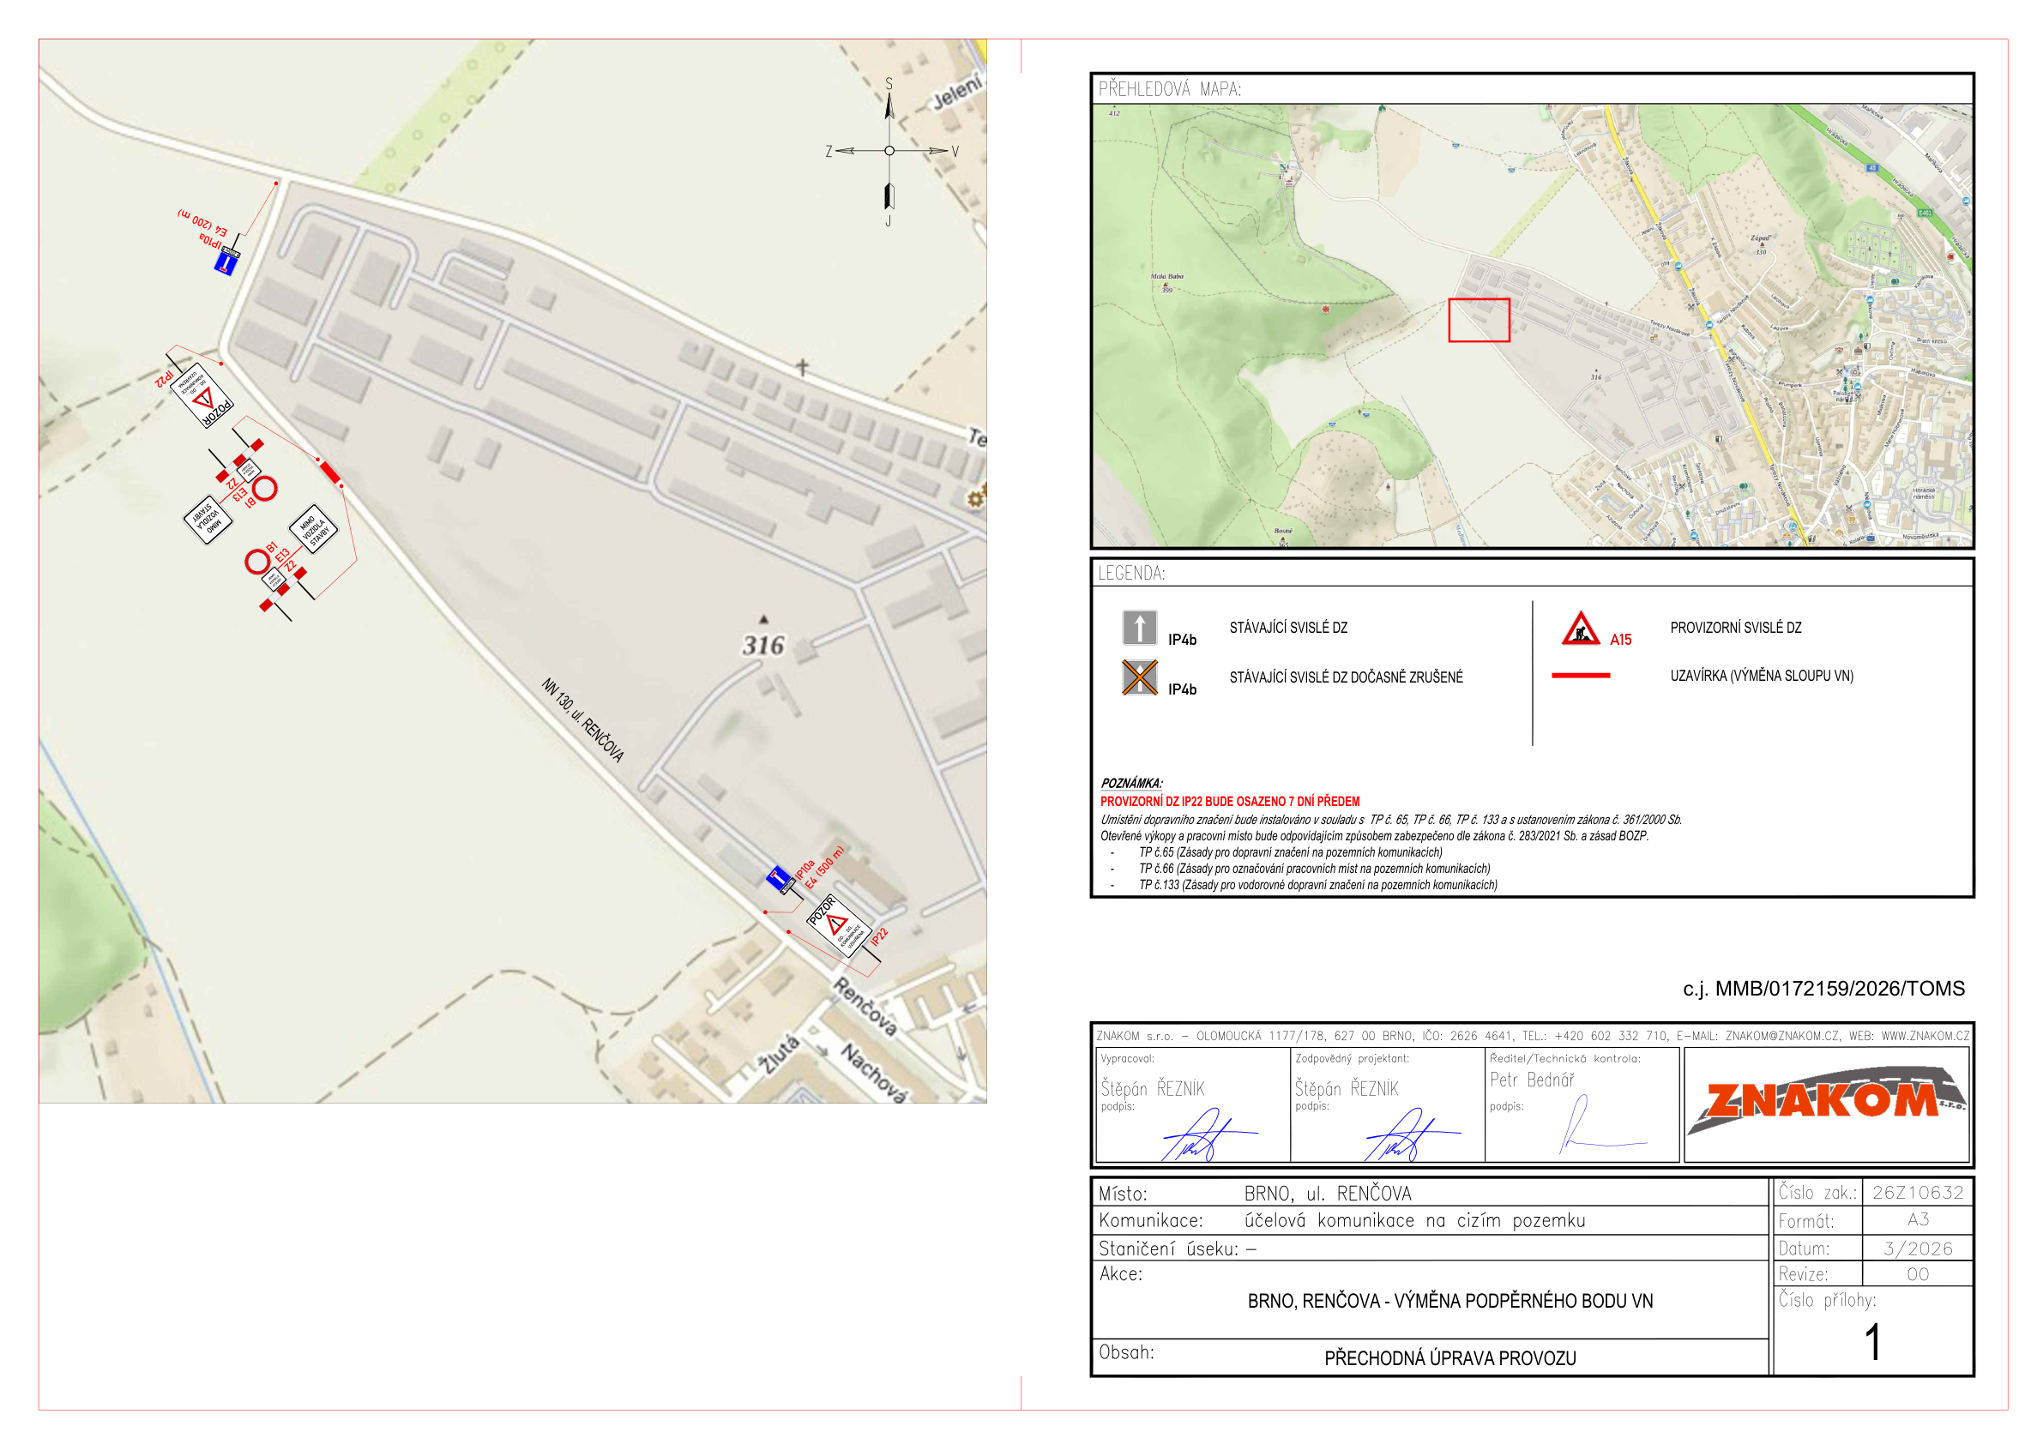Click "Štěpán ŘEZNÍK" under Zodpovědný projektant

(1347, 1089)
